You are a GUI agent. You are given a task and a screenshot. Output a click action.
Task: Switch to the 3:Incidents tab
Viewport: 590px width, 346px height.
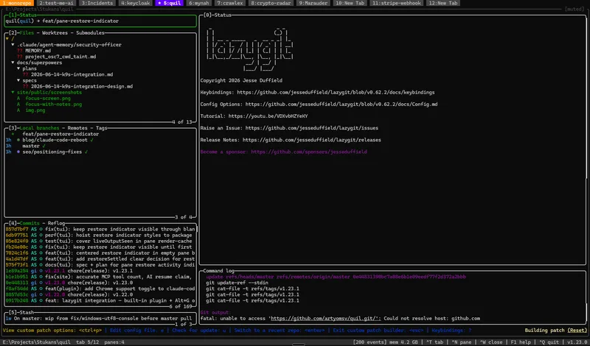[97, 3]
